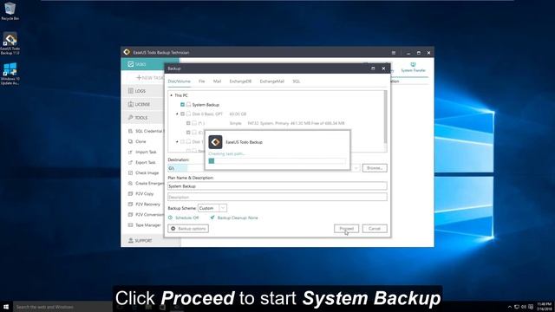Open the Task View taskbar icon
This screenshot has width=555, height=312.
[x=120, y=307]
